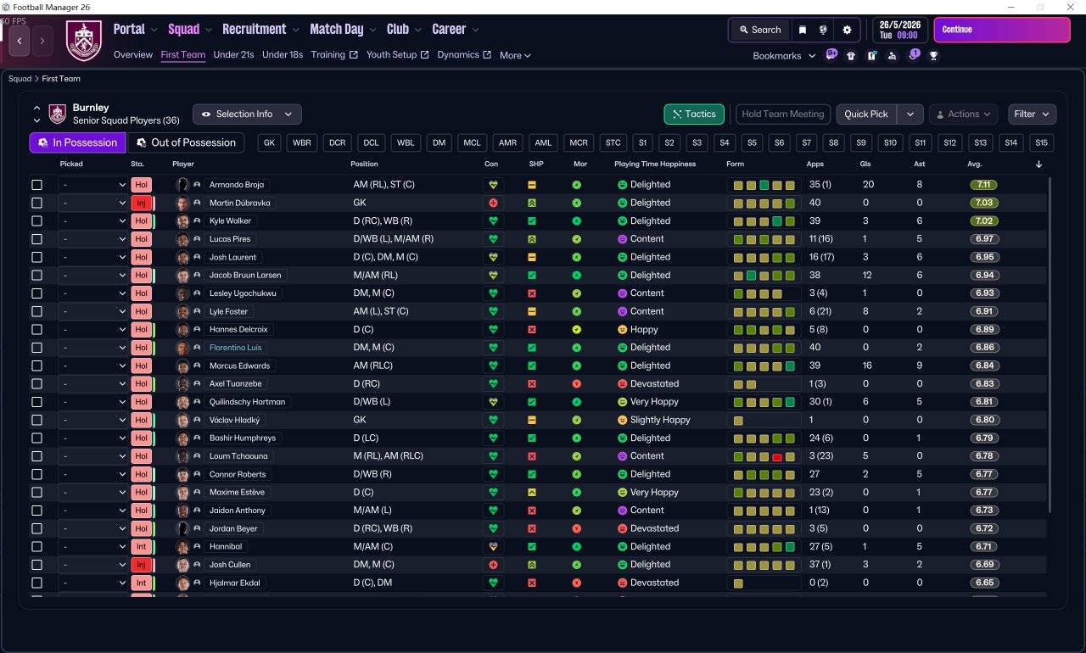Click the globe world icon
Image resolution: width=1086 pixels, height=653 pixels.
pos(823,30)
